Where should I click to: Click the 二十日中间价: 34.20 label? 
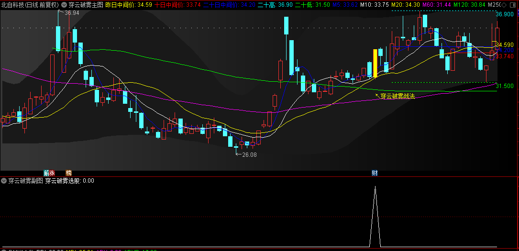pyautogui.click(x=230, y=5)
